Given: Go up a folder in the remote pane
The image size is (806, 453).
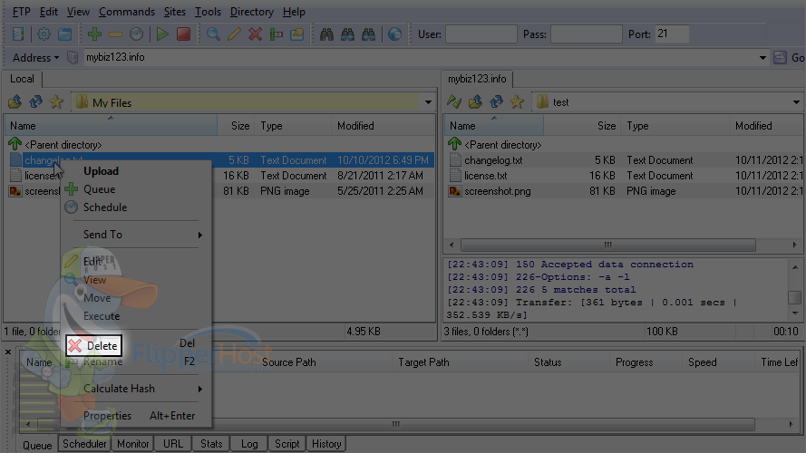Looking at the screenshot, I should point(475,101).
